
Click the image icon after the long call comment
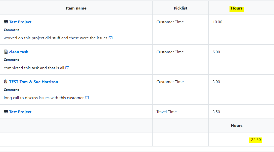(87, 98)
